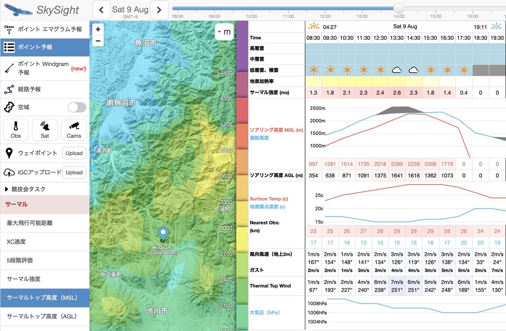Screen dimensions: 506x331
Task: Click the waypoint pin icon
Action: click(9, 153)
